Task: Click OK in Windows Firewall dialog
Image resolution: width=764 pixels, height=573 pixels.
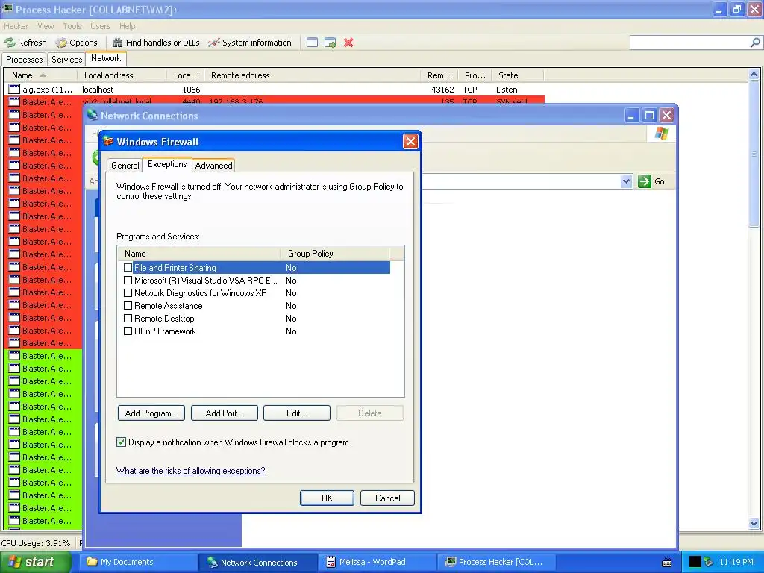Action: [327, 498]
